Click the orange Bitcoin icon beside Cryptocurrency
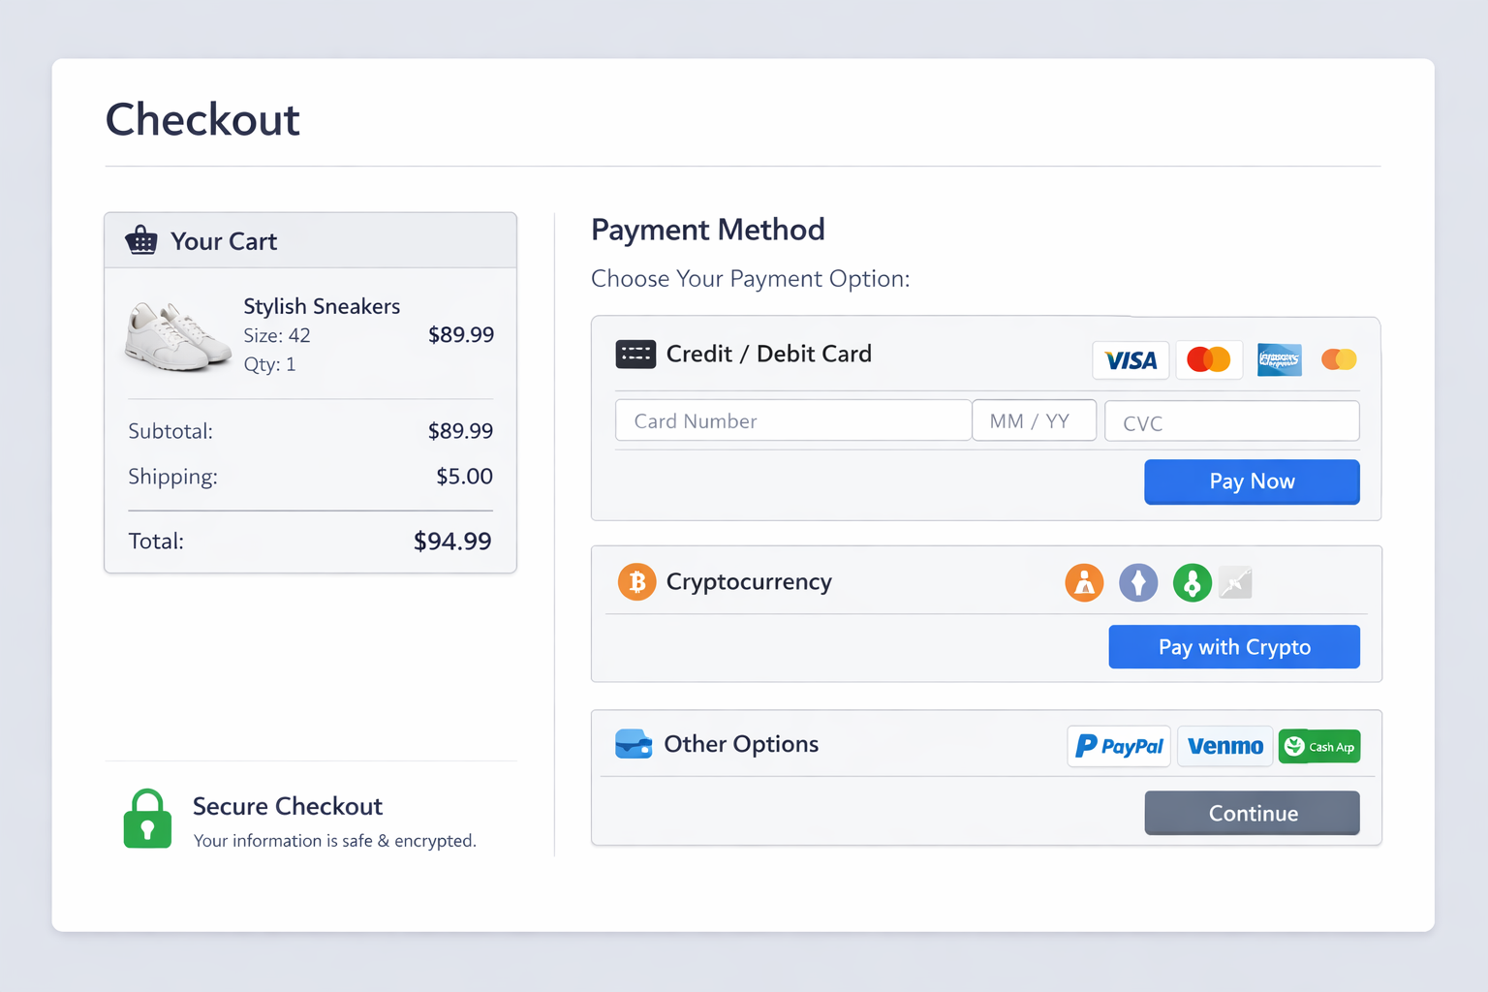The image size is (1488, 992). point(636,582)
